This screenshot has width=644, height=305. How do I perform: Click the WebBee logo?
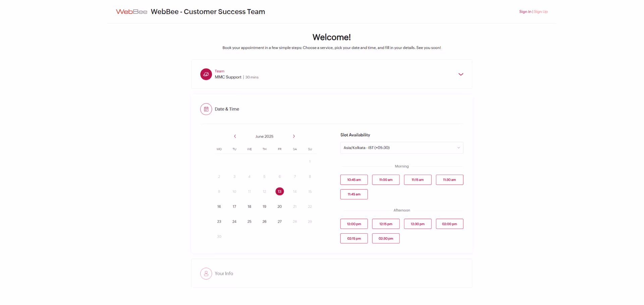coord(131,12)
